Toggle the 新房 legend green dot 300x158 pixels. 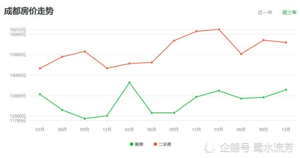point(132,144)
